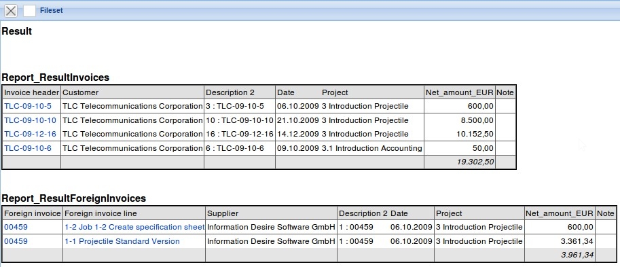This screenshot has height=267, width=620.
Task: Open invoice TLC-09-12-16 link
Action: tap(30, 134)
